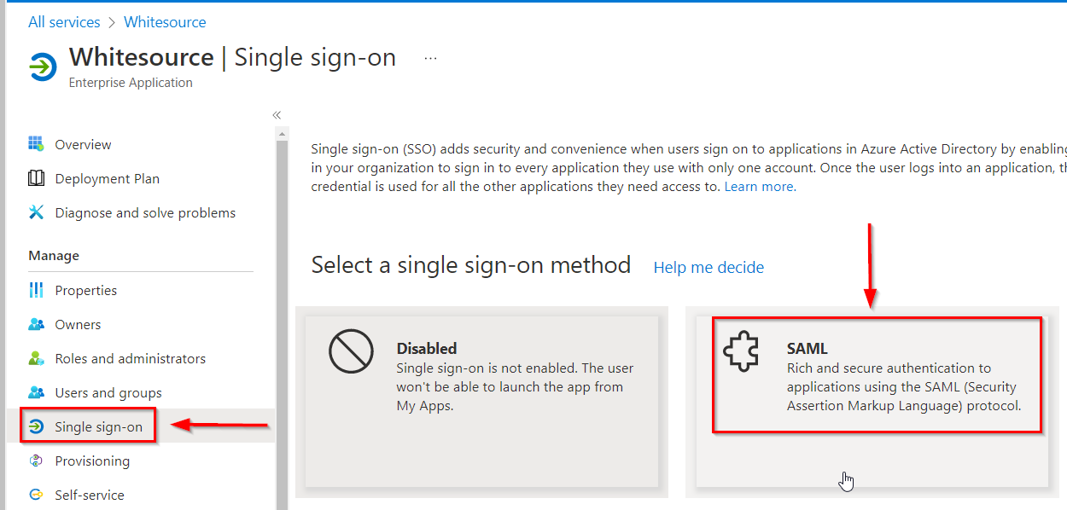1067x510 pixels.
Task: Click the Owners people icon
Action: (x=36, y=324)
